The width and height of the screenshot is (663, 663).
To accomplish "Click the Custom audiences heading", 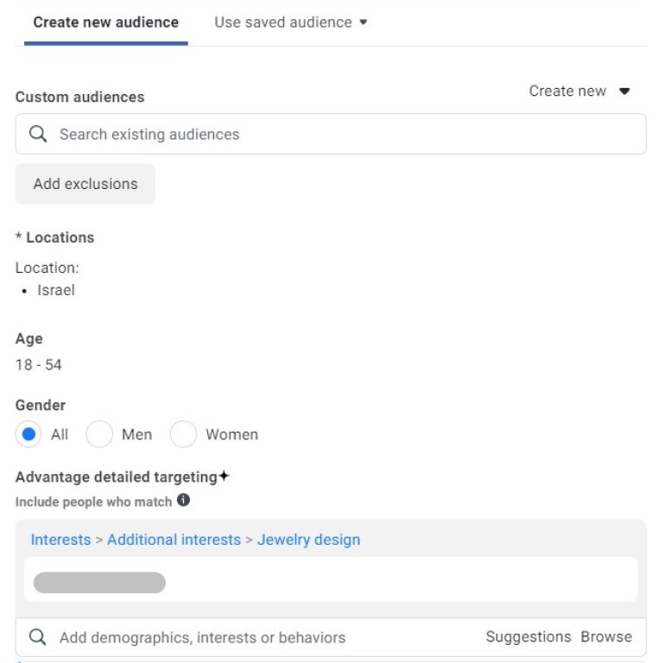I will click(80, 97).
